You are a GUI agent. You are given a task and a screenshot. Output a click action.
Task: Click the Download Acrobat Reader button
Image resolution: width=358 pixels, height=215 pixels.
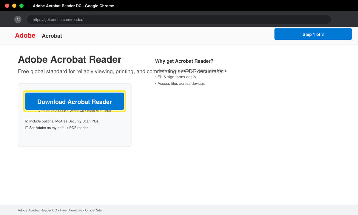75,101
